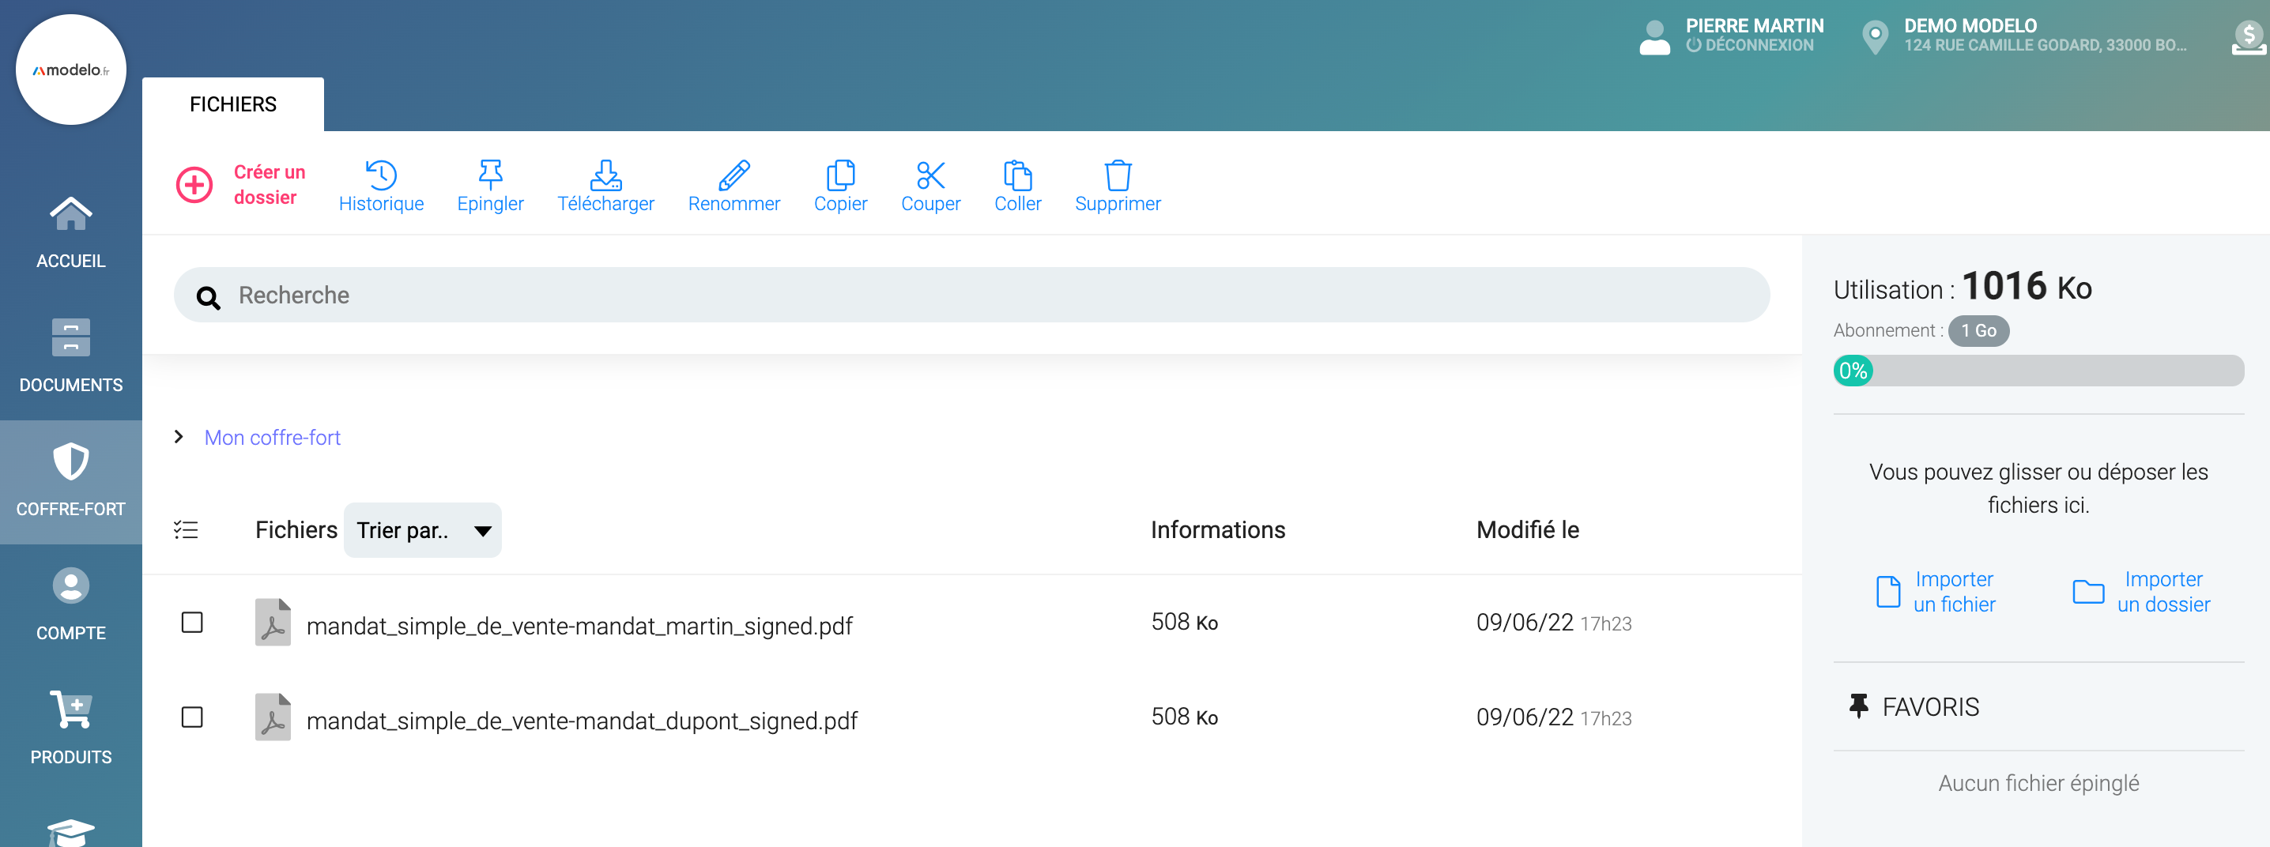The height and width of the screenshot is (847, 2270).
Task: Open the Trier par sort dropdown
Action: (x=422, y=530)
